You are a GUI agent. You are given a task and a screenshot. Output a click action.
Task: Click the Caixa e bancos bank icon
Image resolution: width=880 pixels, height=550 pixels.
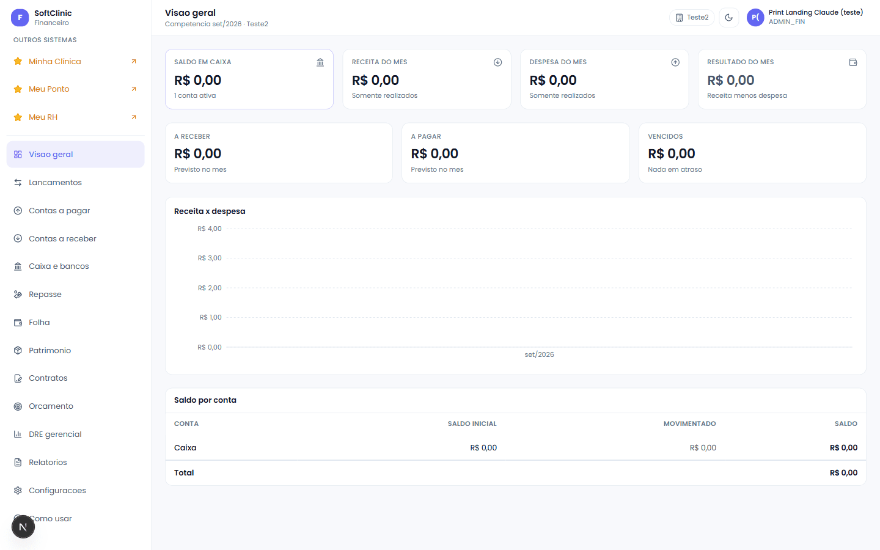tap(18, 266)
